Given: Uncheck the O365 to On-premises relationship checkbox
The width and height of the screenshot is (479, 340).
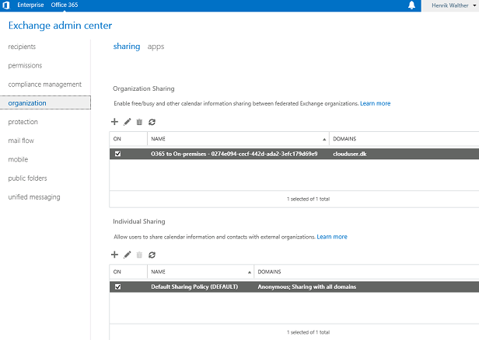Looking at the screenshot, I should [x=117, y=154].
